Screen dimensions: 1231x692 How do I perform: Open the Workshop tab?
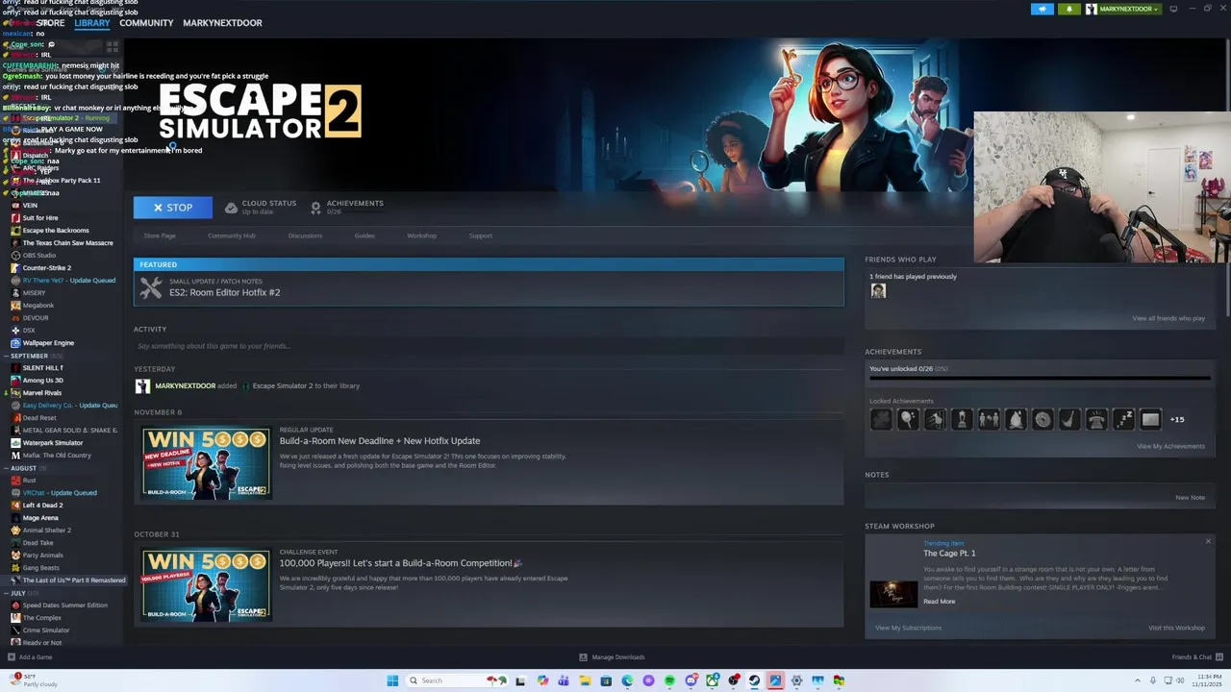coord(421,235)
